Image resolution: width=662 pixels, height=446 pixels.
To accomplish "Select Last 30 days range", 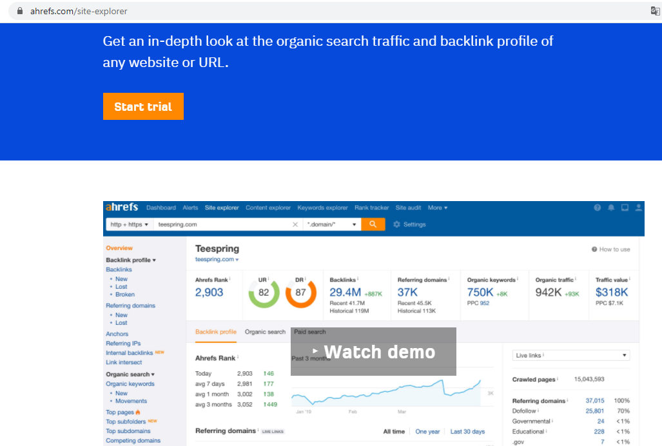I will 467,432.
